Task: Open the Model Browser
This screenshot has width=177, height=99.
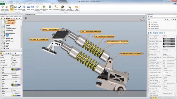Action: (x=7, y=8)
